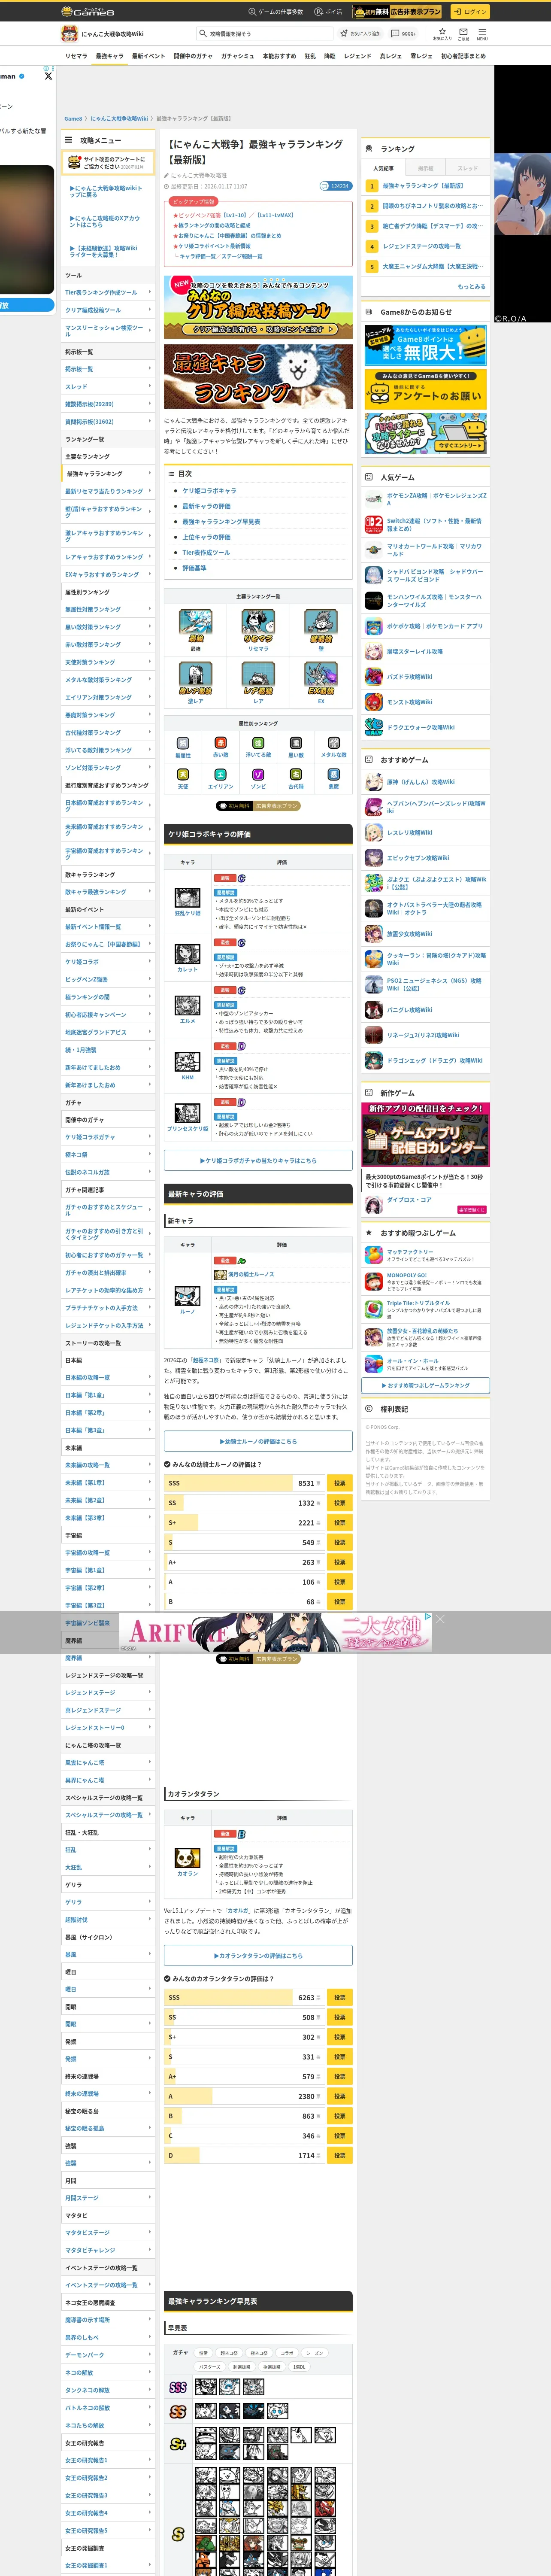Open レジェンド nav tab
Screen dimensions: 551x2576
point(357,56)
